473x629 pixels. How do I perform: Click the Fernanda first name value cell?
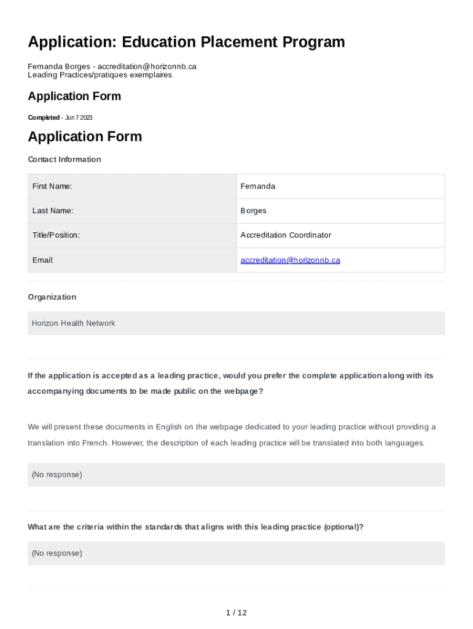pyautogui.click(x=340, y=186)
